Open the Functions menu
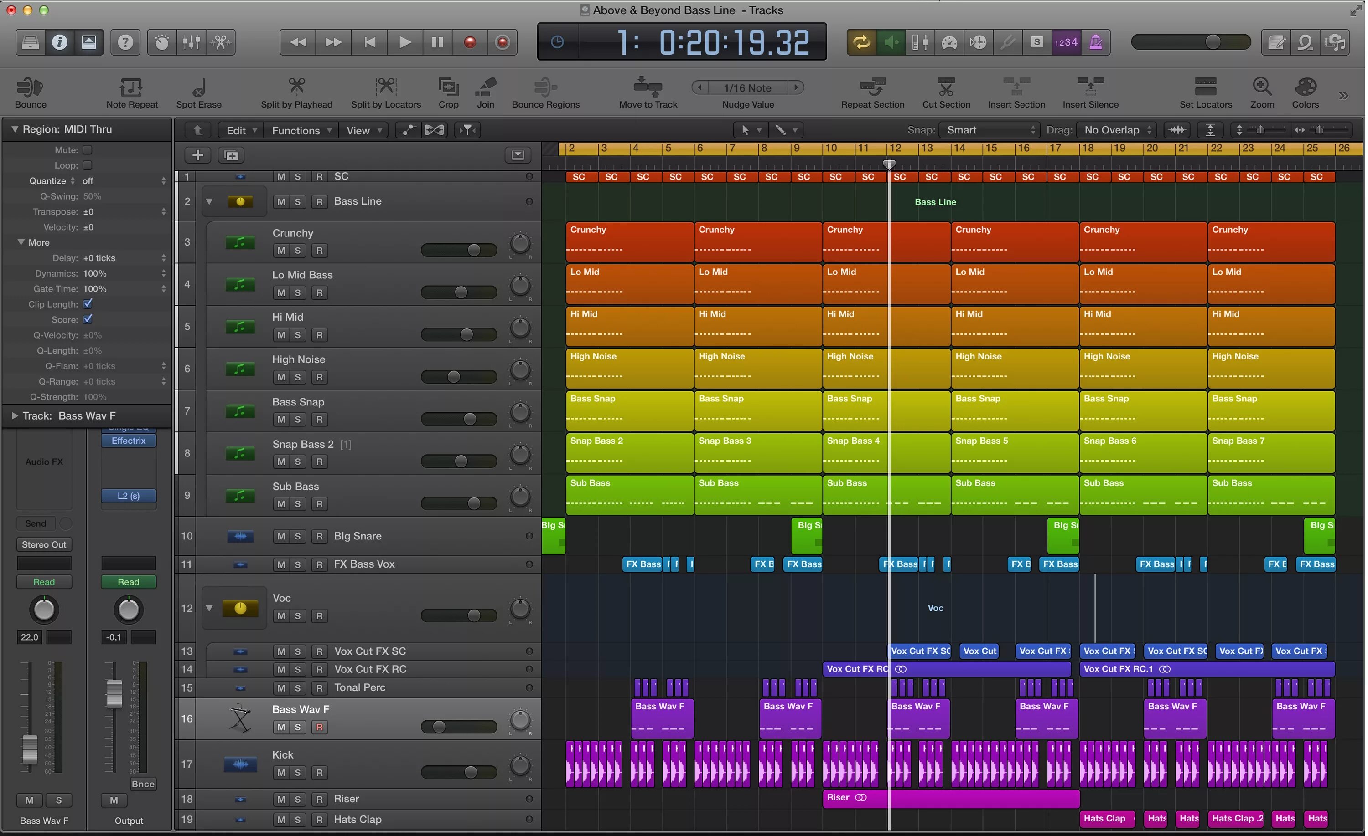This screenshot has width=1368, height=836. [301, 130]
